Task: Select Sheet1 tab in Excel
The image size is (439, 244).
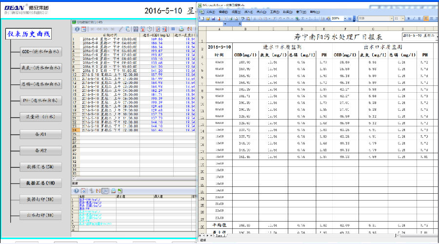Action: tap(220, 236)
